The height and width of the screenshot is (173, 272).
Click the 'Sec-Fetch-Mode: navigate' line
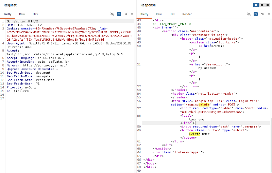(x=29, y=76)
